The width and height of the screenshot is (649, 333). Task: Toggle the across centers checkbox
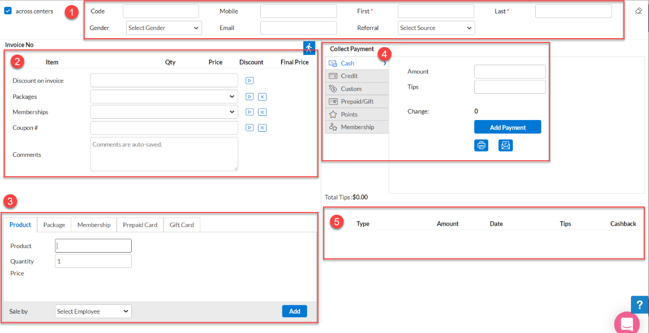coord(8,11)
